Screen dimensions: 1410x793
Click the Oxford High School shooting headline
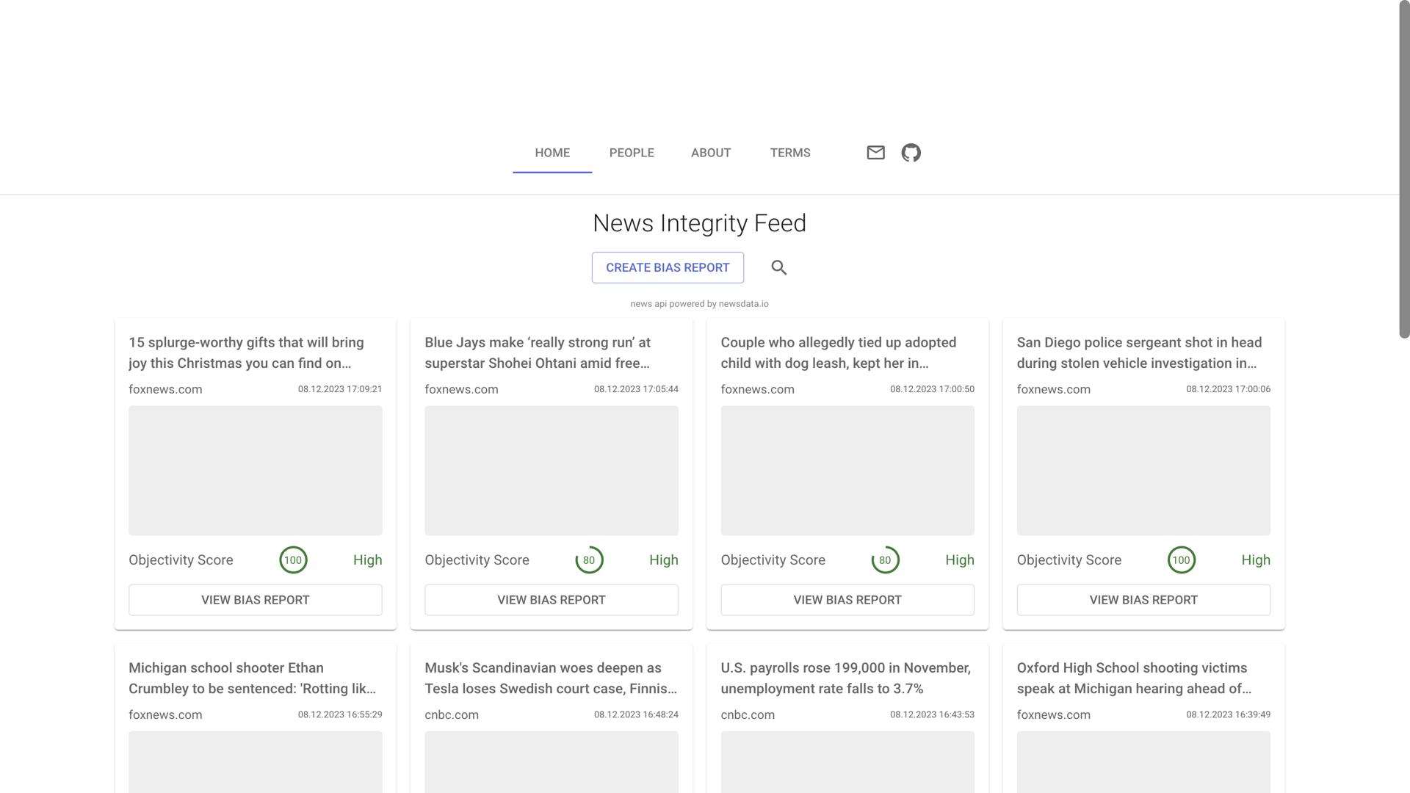[x=1133, y=678]
